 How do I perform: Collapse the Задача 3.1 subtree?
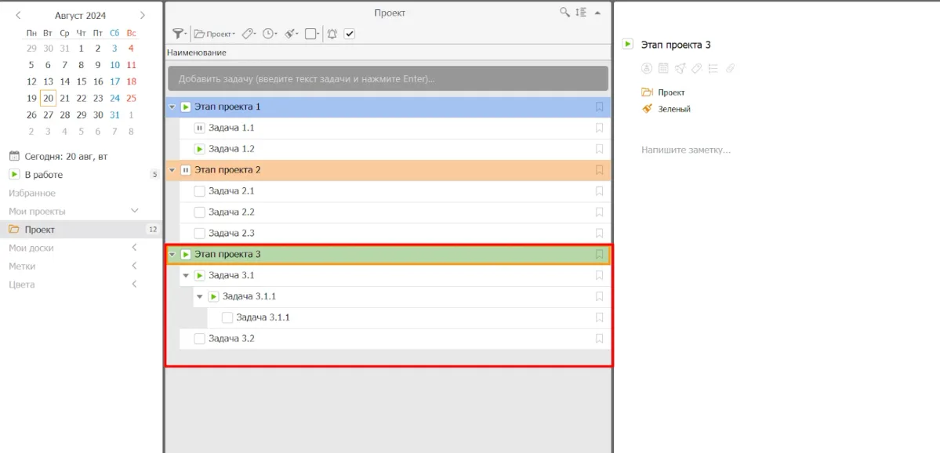click(x=186, y=276)
